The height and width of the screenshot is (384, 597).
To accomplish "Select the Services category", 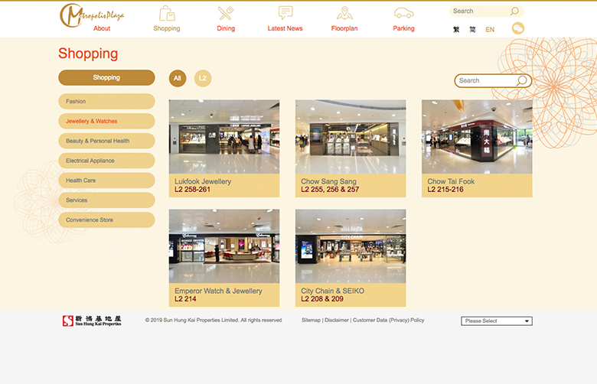I will [106, 200].
